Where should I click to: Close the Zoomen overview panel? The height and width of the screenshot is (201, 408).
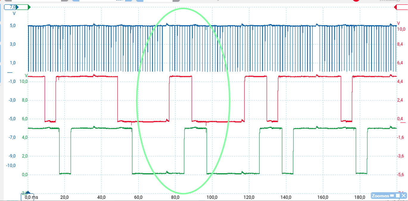tap(404, 196)
